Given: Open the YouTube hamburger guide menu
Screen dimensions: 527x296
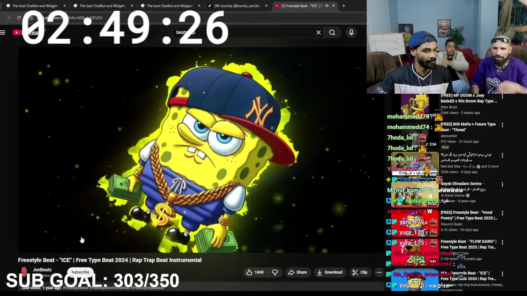Looking at the screenshot, I should [3, 32].
